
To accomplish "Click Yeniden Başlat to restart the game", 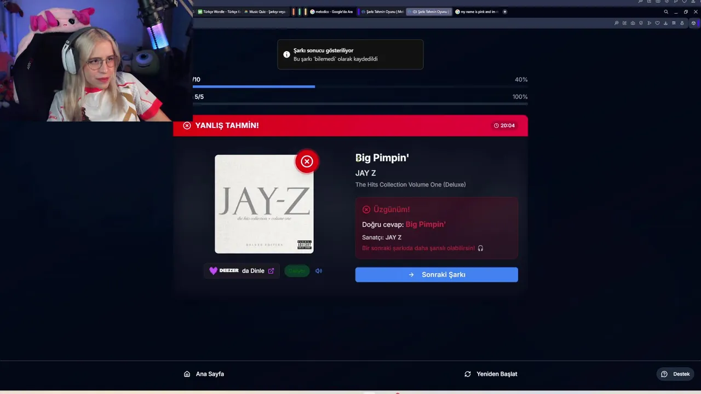I will coord(491,374).
